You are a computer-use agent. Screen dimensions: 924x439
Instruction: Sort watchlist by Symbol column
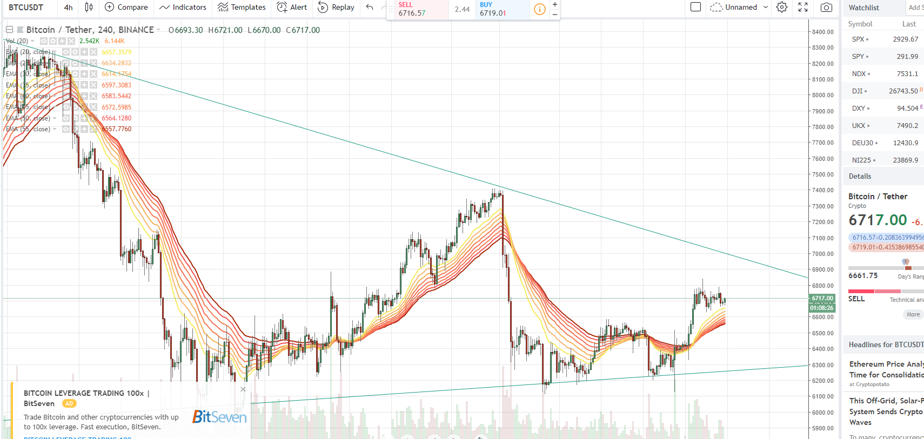[x=860, y=24]
